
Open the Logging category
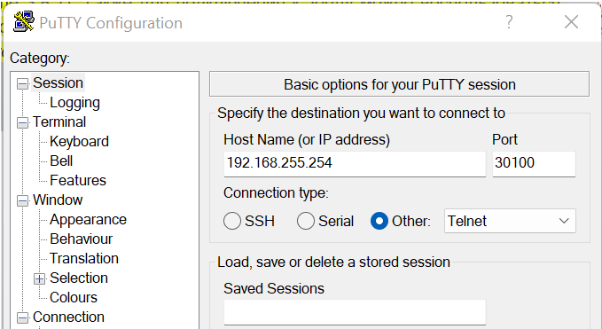(x=74, y=103)
